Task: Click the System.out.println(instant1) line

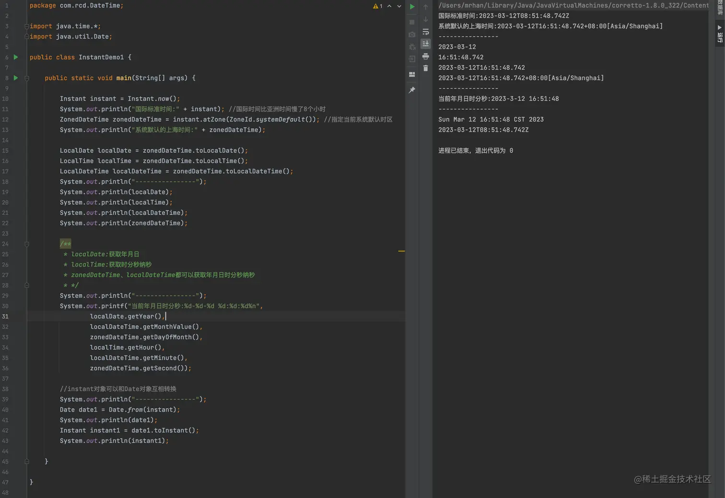Action: (x=114, y=441)
